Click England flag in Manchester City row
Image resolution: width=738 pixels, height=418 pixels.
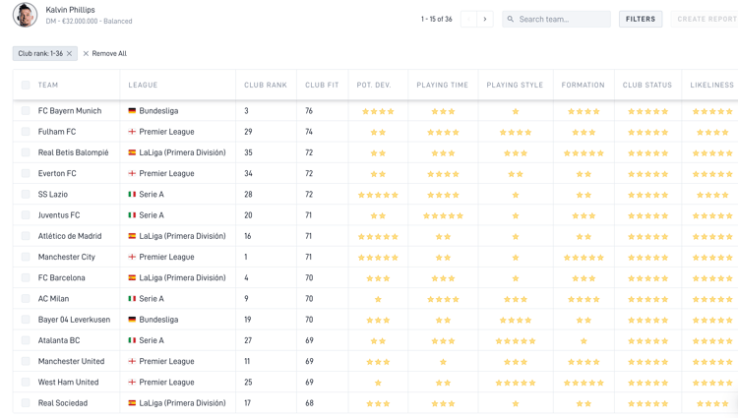point(132,258)
